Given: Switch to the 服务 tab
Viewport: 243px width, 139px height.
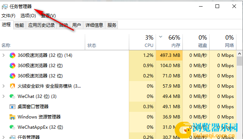Looking at the screenshot, I should [x=112, y=25].
